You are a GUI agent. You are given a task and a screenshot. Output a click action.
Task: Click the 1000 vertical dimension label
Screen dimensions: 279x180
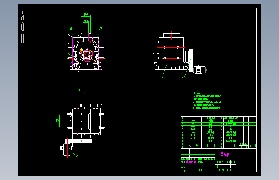[x=57, y=121]
